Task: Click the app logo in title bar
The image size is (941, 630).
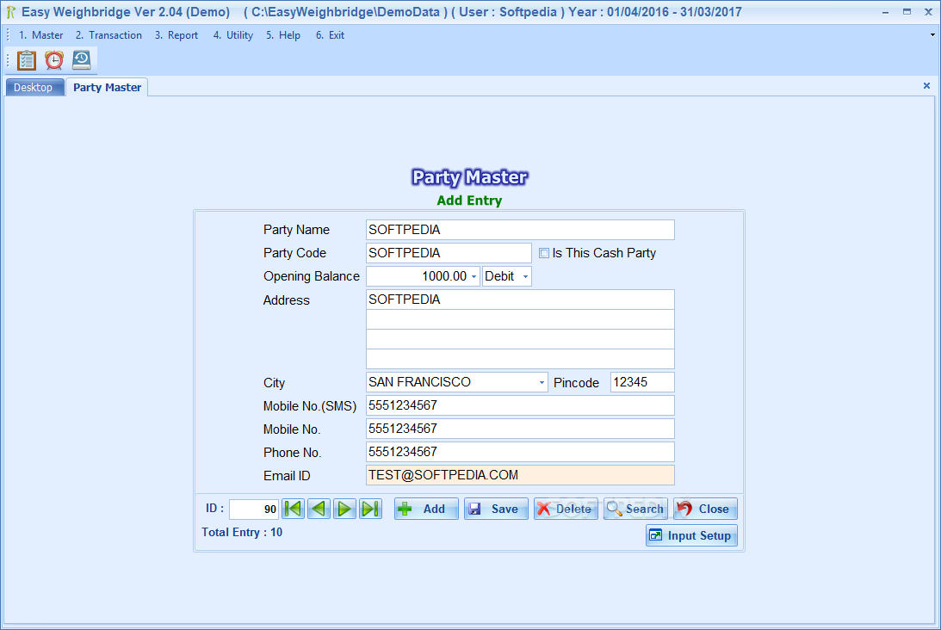Action: pyautogui.click(x=11, y=12)
